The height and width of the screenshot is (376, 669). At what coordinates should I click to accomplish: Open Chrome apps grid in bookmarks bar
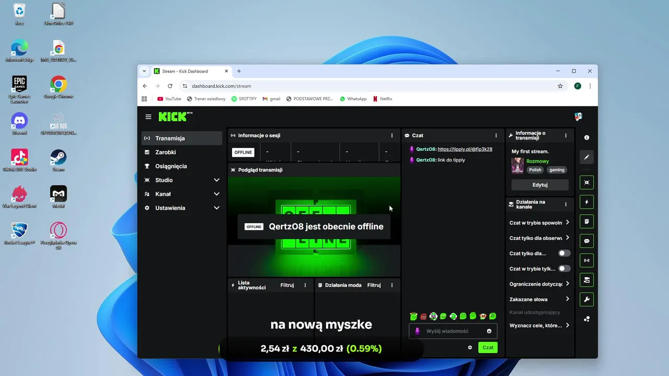(x=145, y=99)
